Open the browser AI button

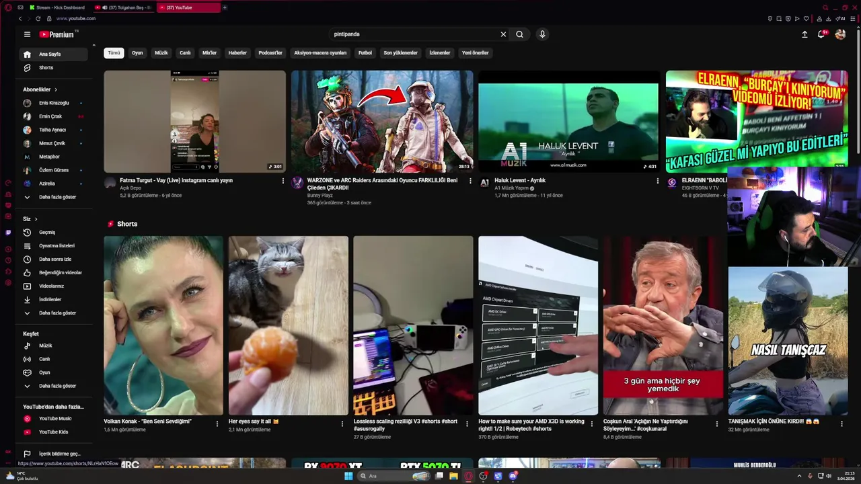pyautogui.click(x=841, y=19)
